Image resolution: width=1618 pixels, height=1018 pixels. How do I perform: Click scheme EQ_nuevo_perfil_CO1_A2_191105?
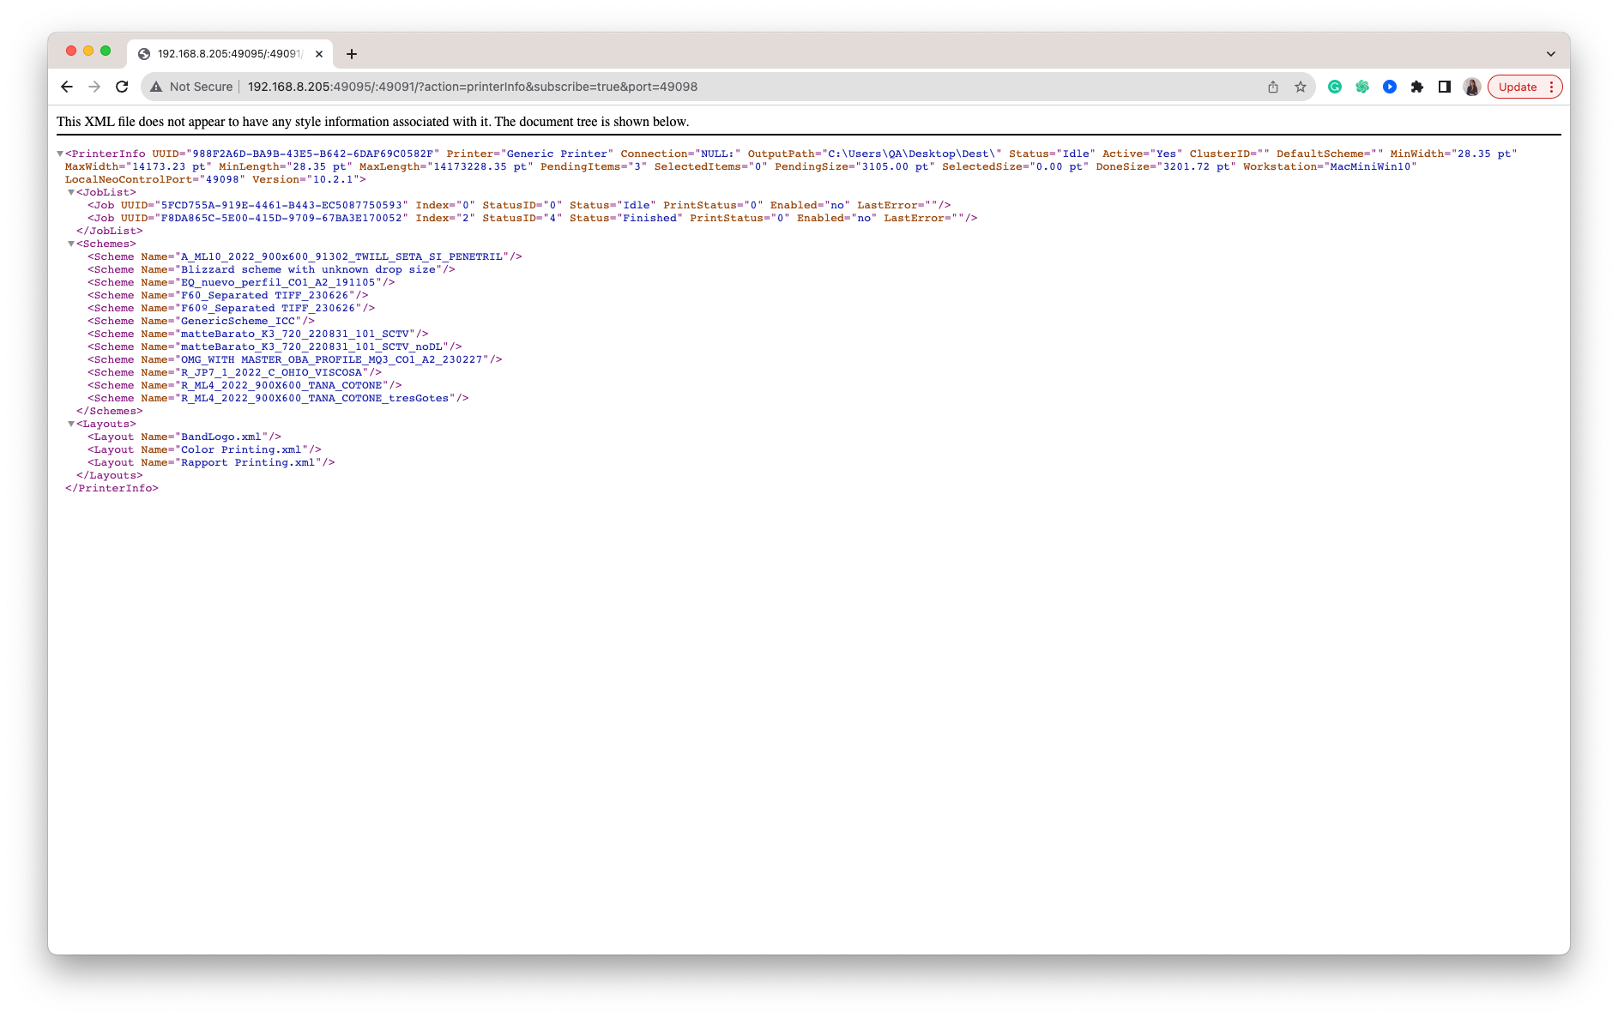coord(241,282)
